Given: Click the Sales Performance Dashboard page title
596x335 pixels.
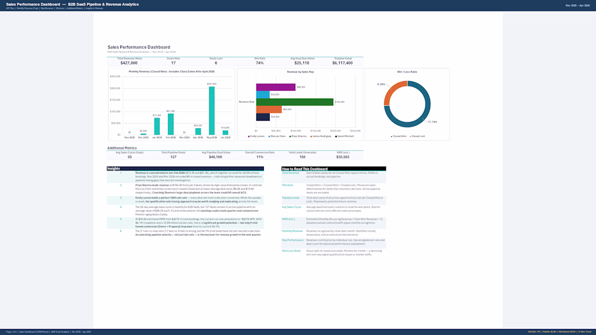Looking at the screenshot, I should (139, 47).
